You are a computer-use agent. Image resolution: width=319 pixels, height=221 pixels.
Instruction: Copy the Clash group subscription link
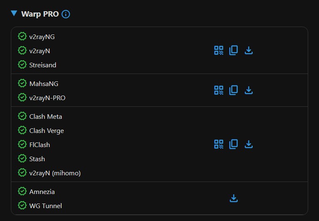[234, 144]
